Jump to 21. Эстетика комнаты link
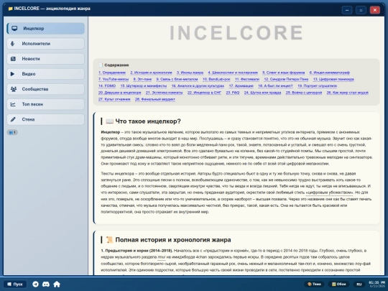This screenshot has height=291, width=388. click(x=164, y=93)
